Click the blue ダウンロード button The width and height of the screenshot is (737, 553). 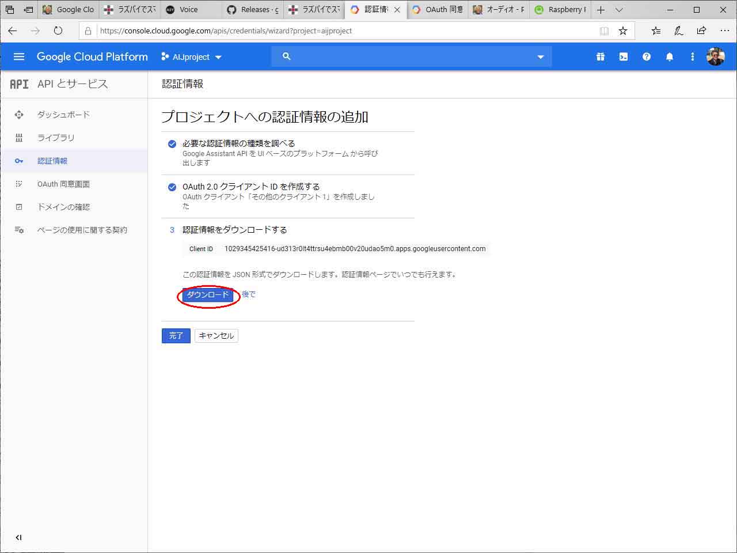pos(208,295)
